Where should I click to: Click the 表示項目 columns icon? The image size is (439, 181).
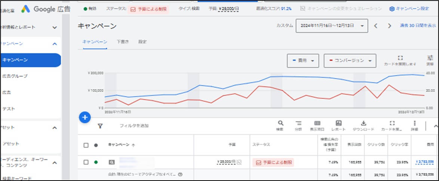317,124
